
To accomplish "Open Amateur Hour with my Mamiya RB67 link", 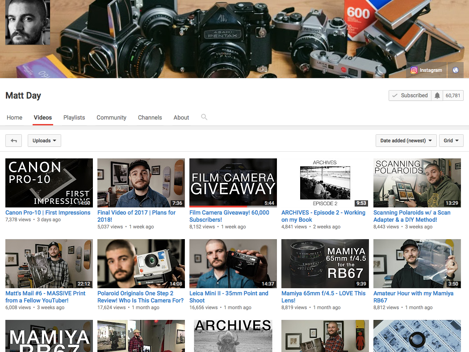I will (413, 297).
